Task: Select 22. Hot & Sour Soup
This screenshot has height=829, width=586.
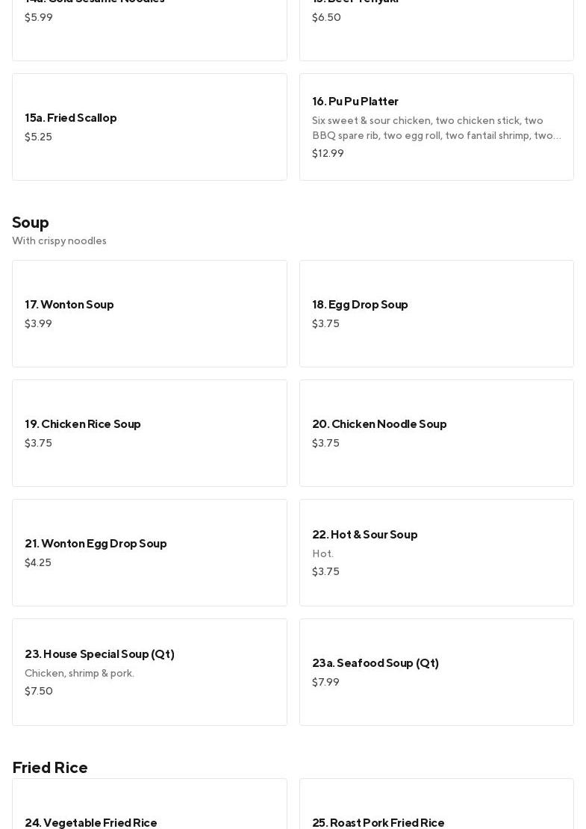Action: (x=436, y=552)
